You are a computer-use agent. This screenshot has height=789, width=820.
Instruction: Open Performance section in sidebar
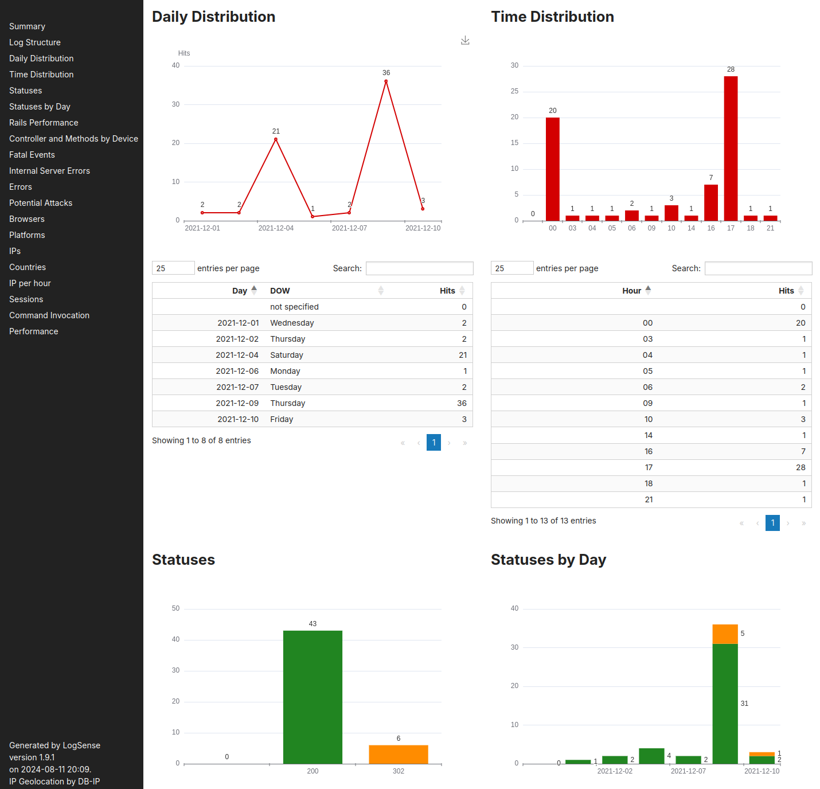[34, 331]
